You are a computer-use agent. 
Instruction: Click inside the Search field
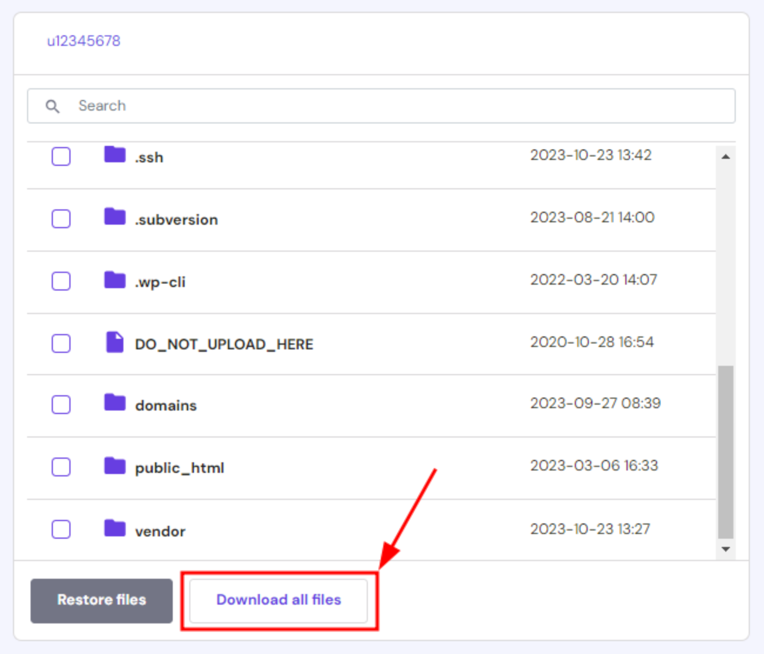pyautogui.click(x=235, y=106)
